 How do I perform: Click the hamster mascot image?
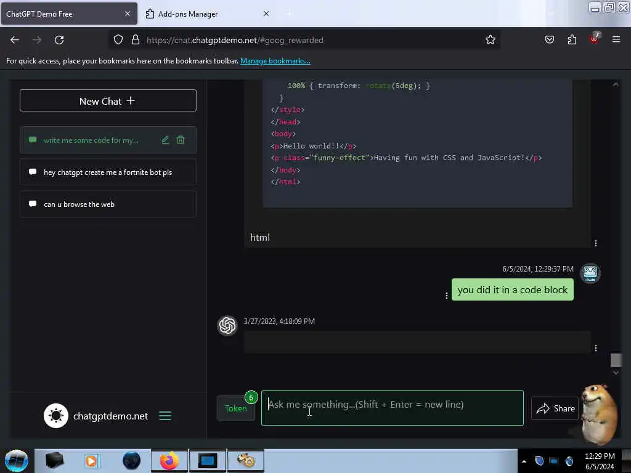[x=598, y=414]
